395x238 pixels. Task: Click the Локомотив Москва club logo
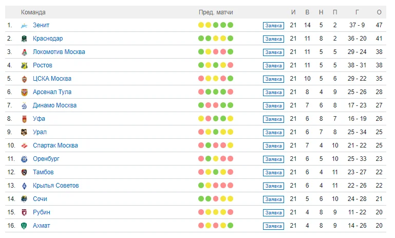[24, 52]
